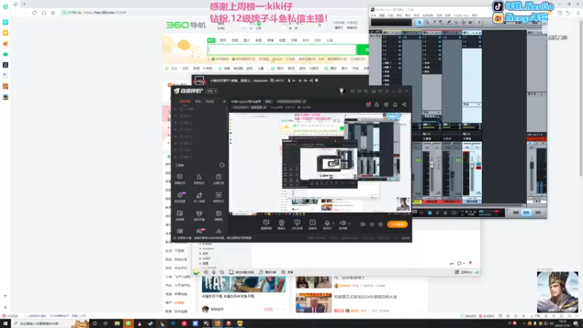Refresh the browser page

(34, 12)
